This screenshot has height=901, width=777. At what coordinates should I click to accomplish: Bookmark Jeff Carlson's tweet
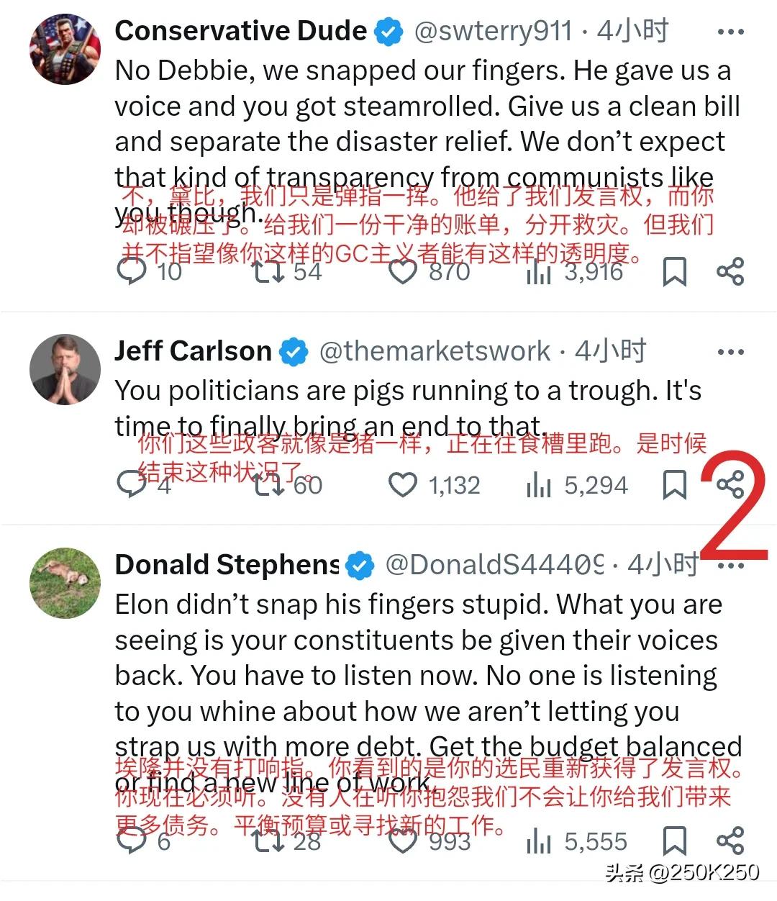[x=674, y=485]
